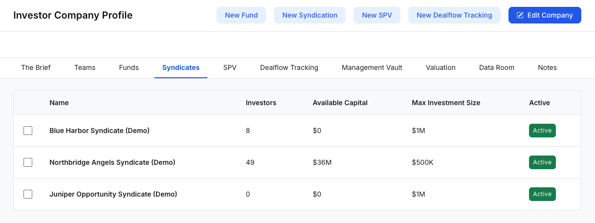
Task: Open the Data Room tab
Action: click(496, 67)
